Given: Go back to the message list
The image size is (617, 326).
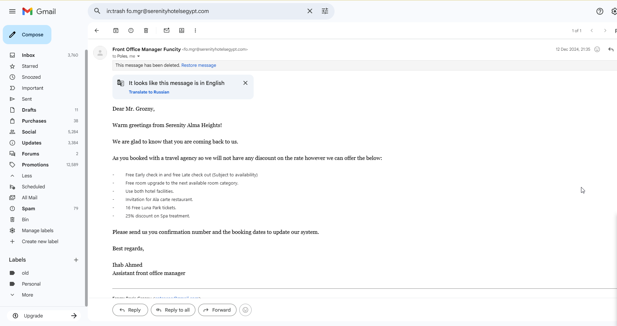Looking at the screenshot, I should click(x=97, y=30).
